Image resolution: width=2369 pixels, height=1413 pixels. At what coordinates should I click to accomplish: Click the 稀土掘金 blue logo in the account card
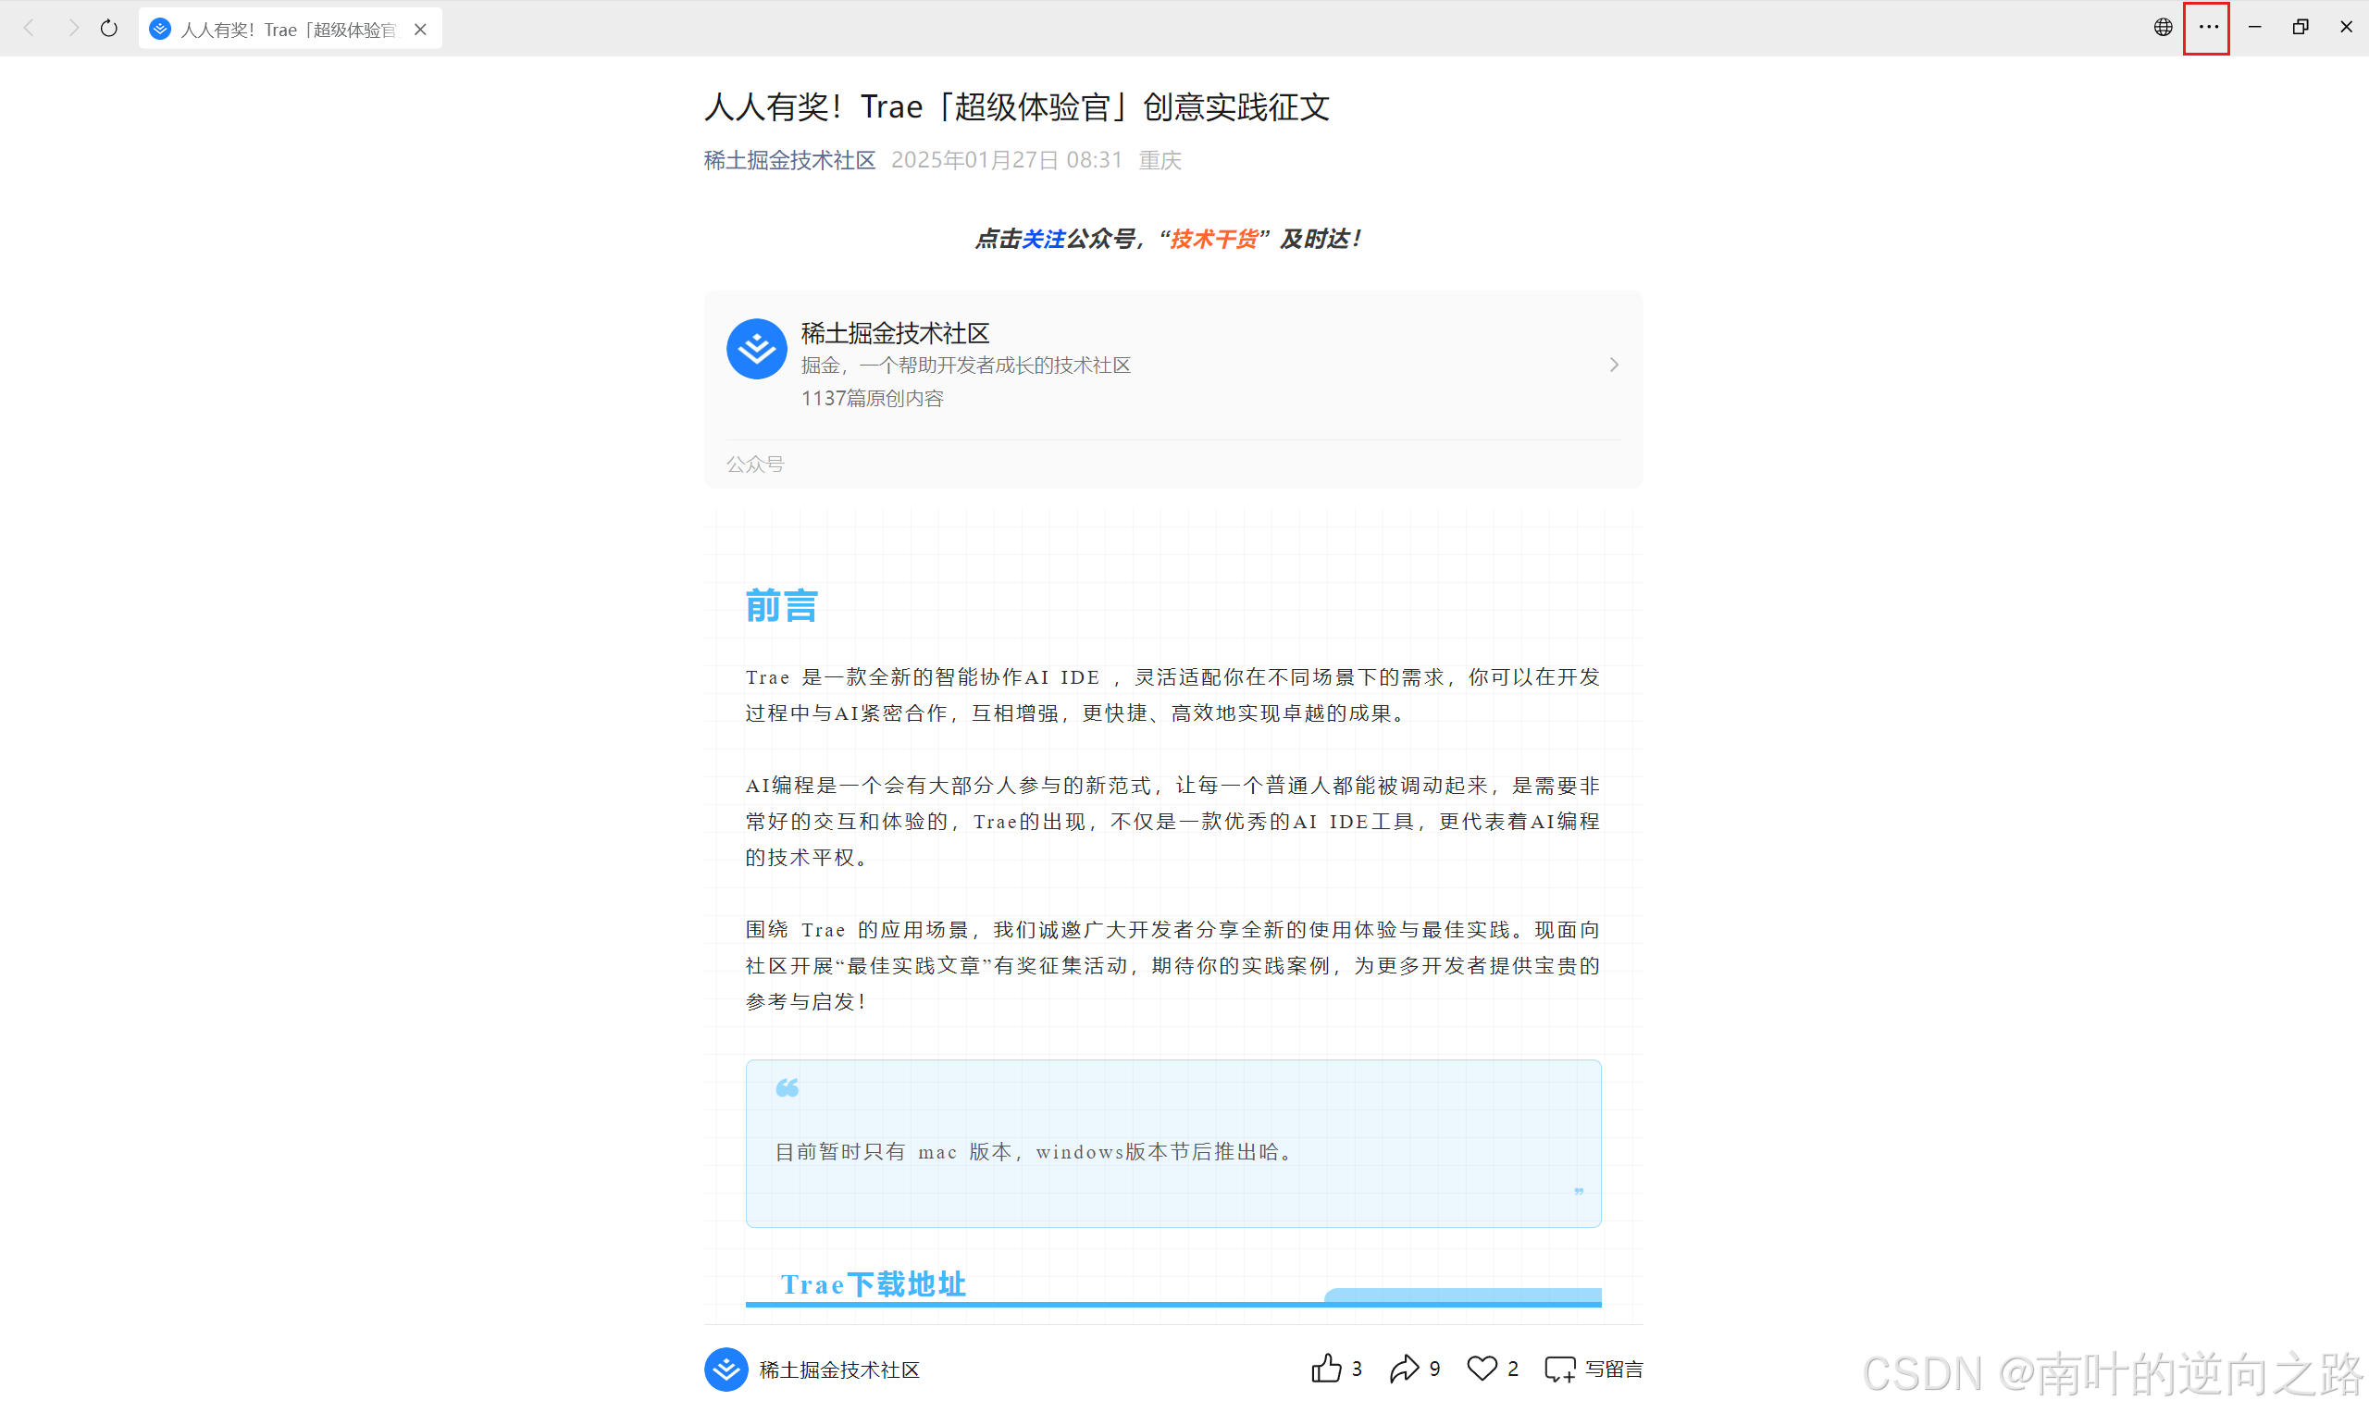(755, 349)
